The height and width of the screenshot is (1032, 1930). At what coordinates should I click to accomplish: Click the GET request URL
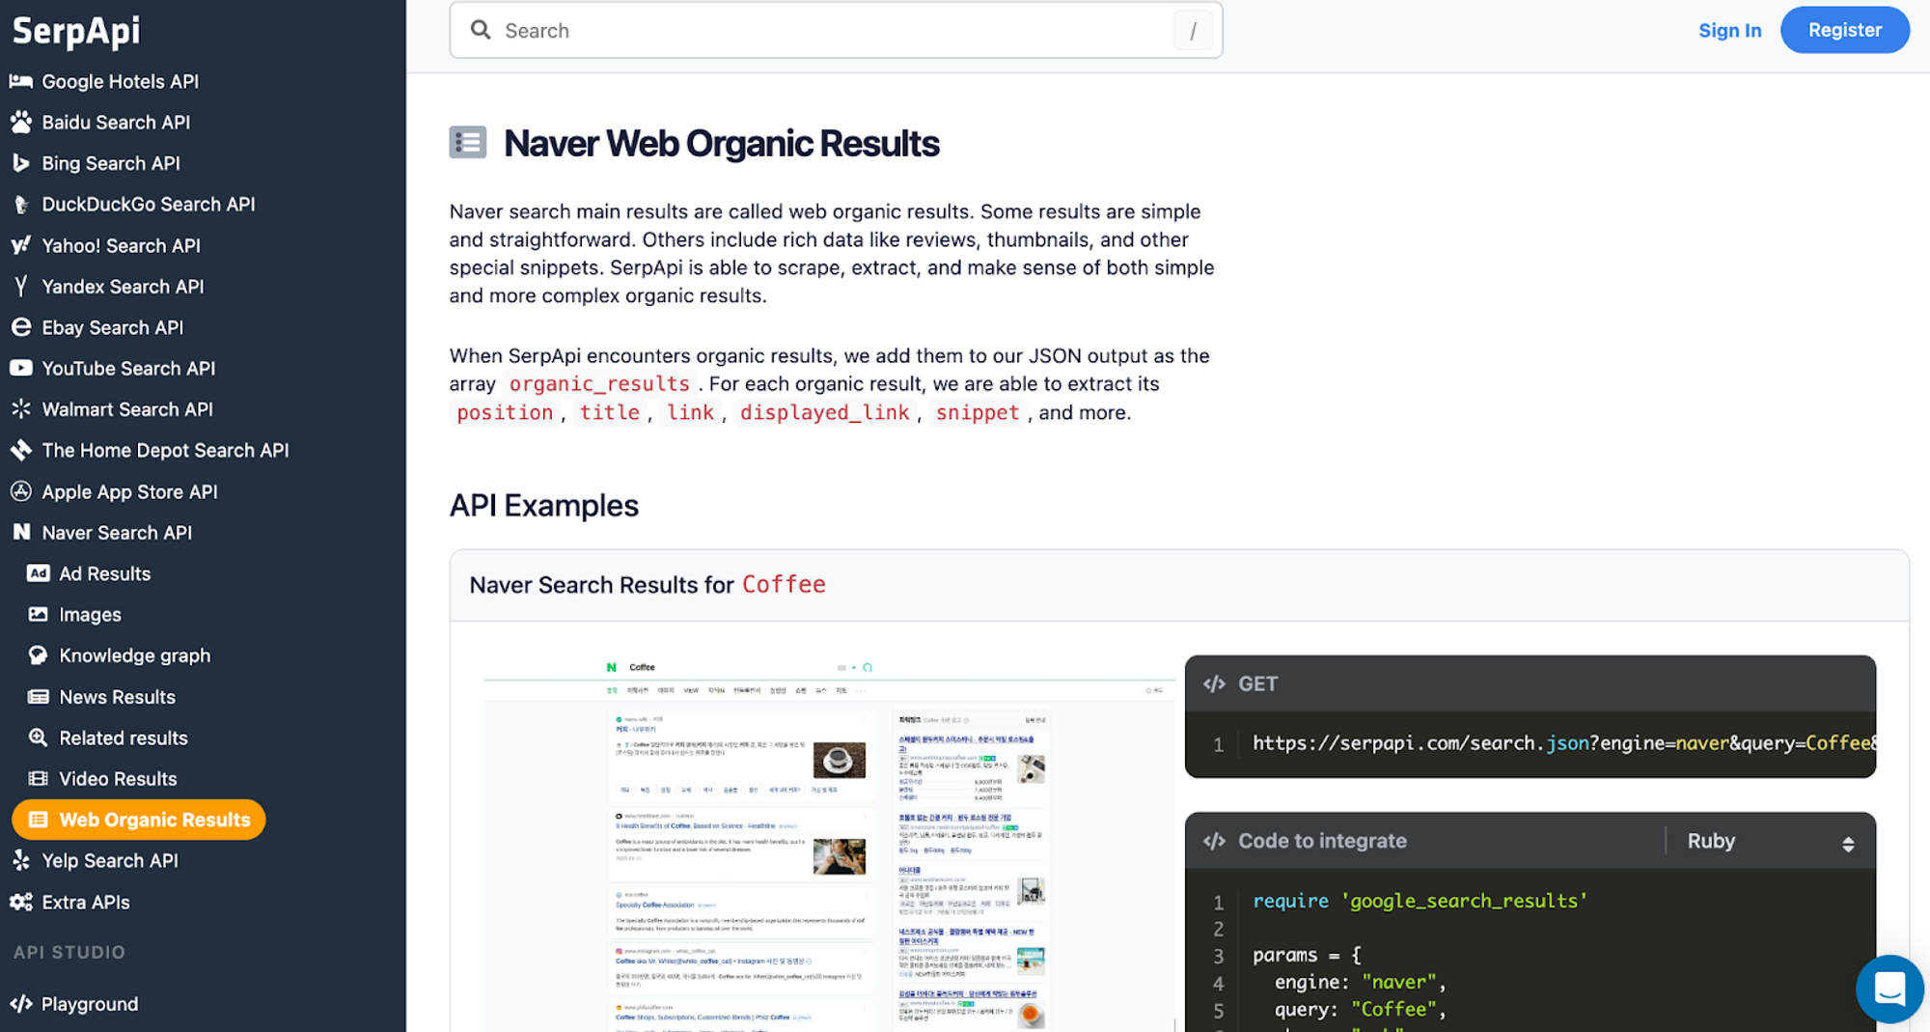pyautogui.click(x=1563, y=743)
